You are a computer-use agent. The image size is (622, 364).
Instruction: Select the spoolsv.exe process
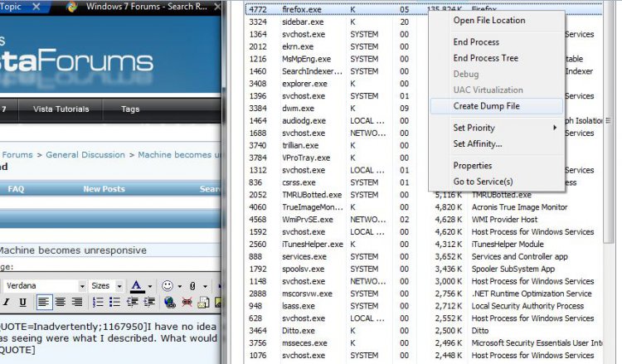point(303,269)
